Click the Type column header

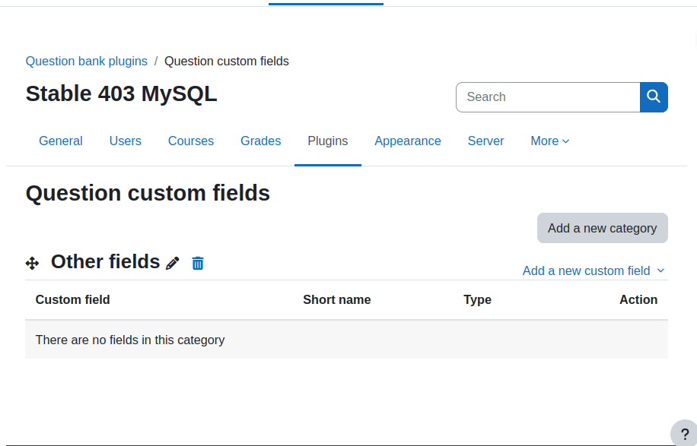[x=477, y=300]
